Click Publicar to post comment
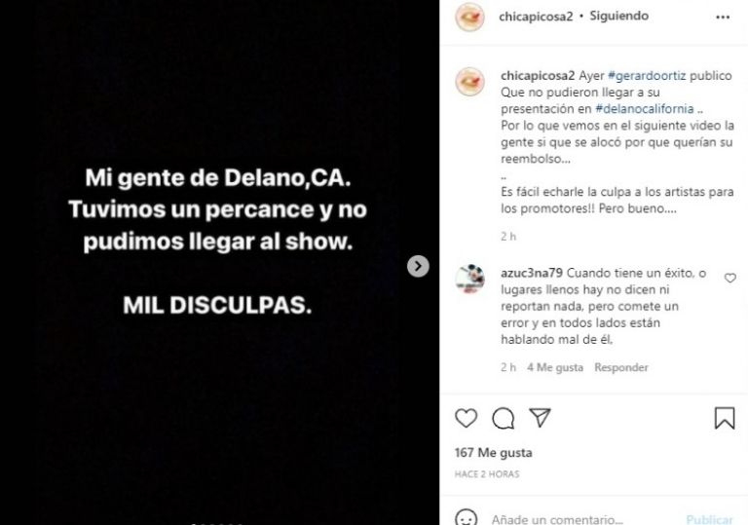748x525 pixels. (x=709, y=519)
